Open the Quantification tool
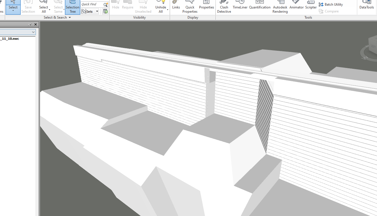The image size is (377, 216). 260,5
